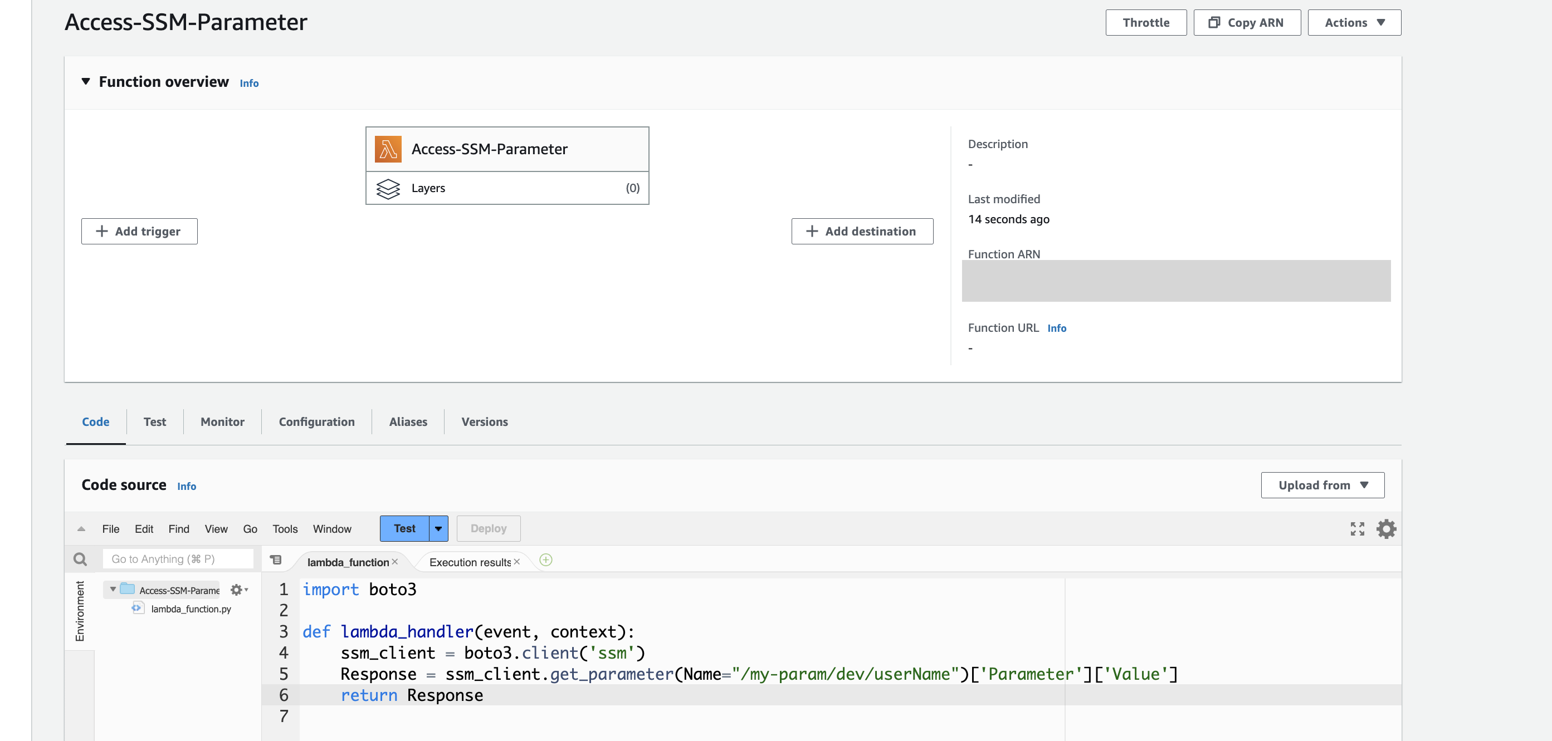Viewport: 1552px width, 741px height.
Task: Click Info link next to Code source
Action: [186, 487]
